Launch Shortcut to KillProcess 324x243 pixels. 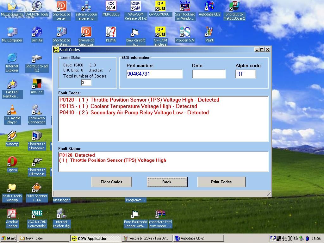[x=37, y=166]
